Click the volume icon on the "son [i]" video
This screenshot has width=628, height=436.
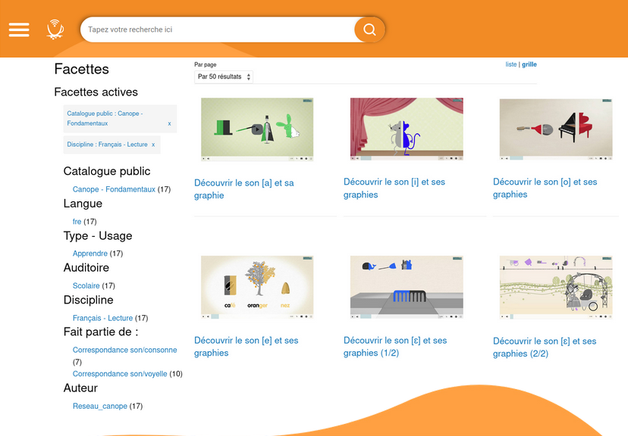pyautogui.click(x=357, y=158)
